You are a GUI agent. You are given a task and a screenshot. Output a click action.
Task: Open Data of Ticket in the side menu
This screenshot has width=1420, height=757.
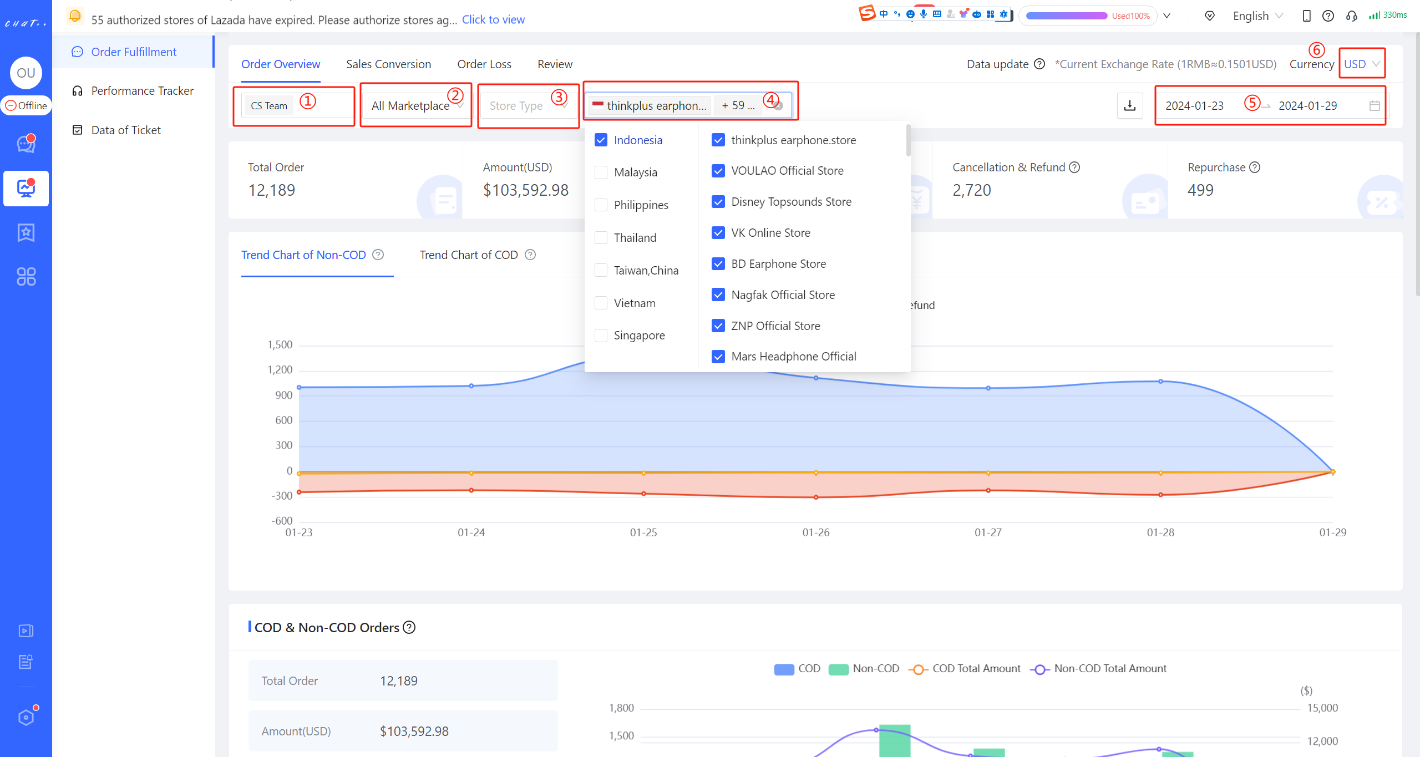(x=134, y=130)
